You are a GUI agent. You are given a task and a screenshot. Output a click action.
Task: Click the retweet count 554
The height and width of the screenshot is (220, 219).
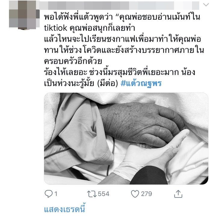coord(103,194)
